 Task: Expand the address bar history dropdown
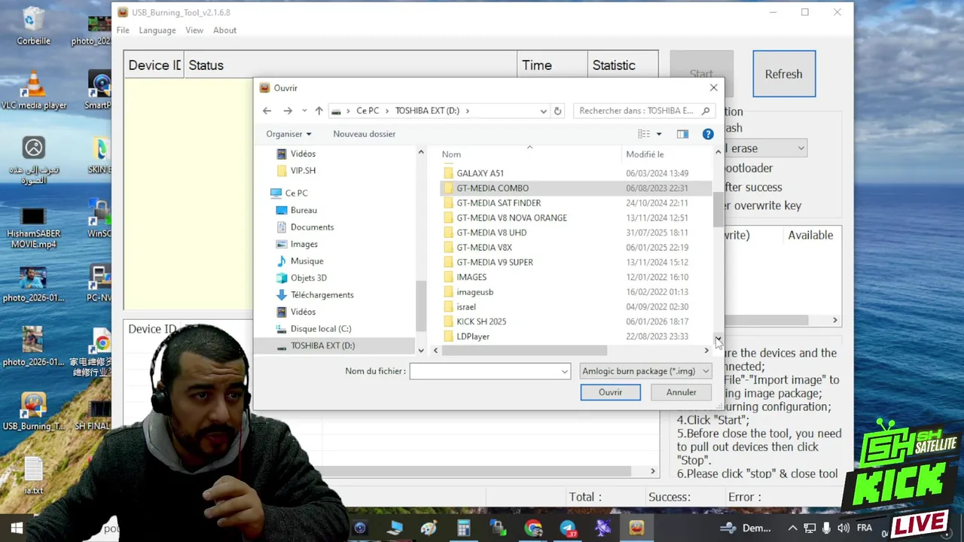point(543,111)
